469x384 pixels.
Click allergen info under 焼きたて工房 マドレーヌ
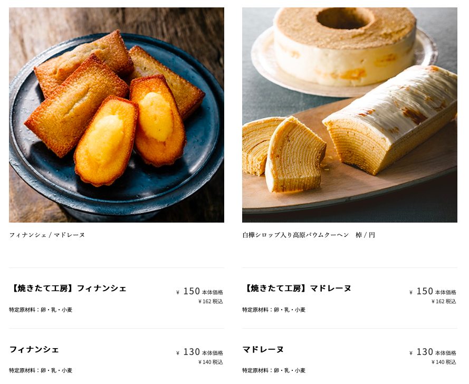point(274,310)
